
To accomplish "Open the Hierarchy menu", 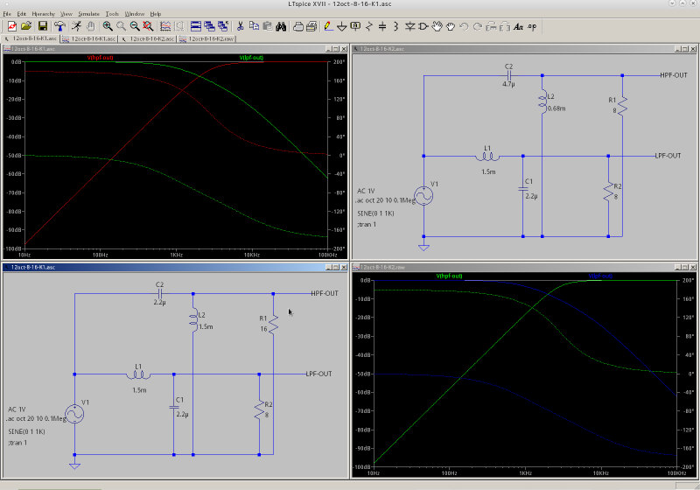I will point(43,14).
